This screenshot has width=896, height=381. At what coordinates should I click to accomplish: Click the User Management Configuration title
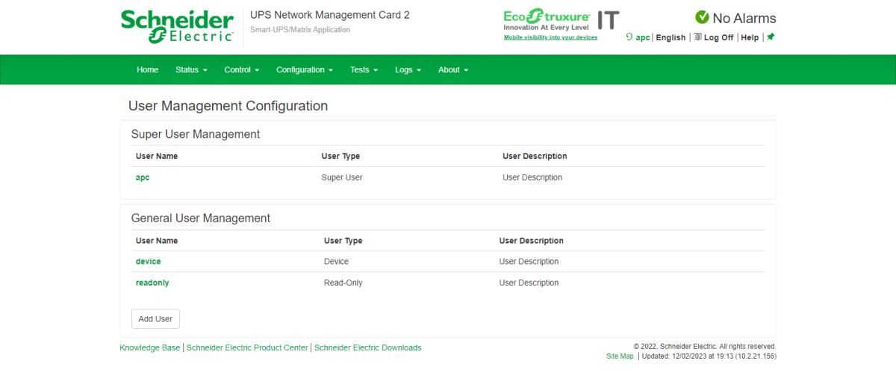tap(228, 106)
